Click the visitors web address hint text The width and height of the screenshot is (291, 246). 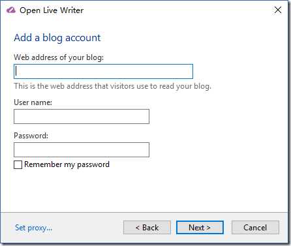click(112, 86)
